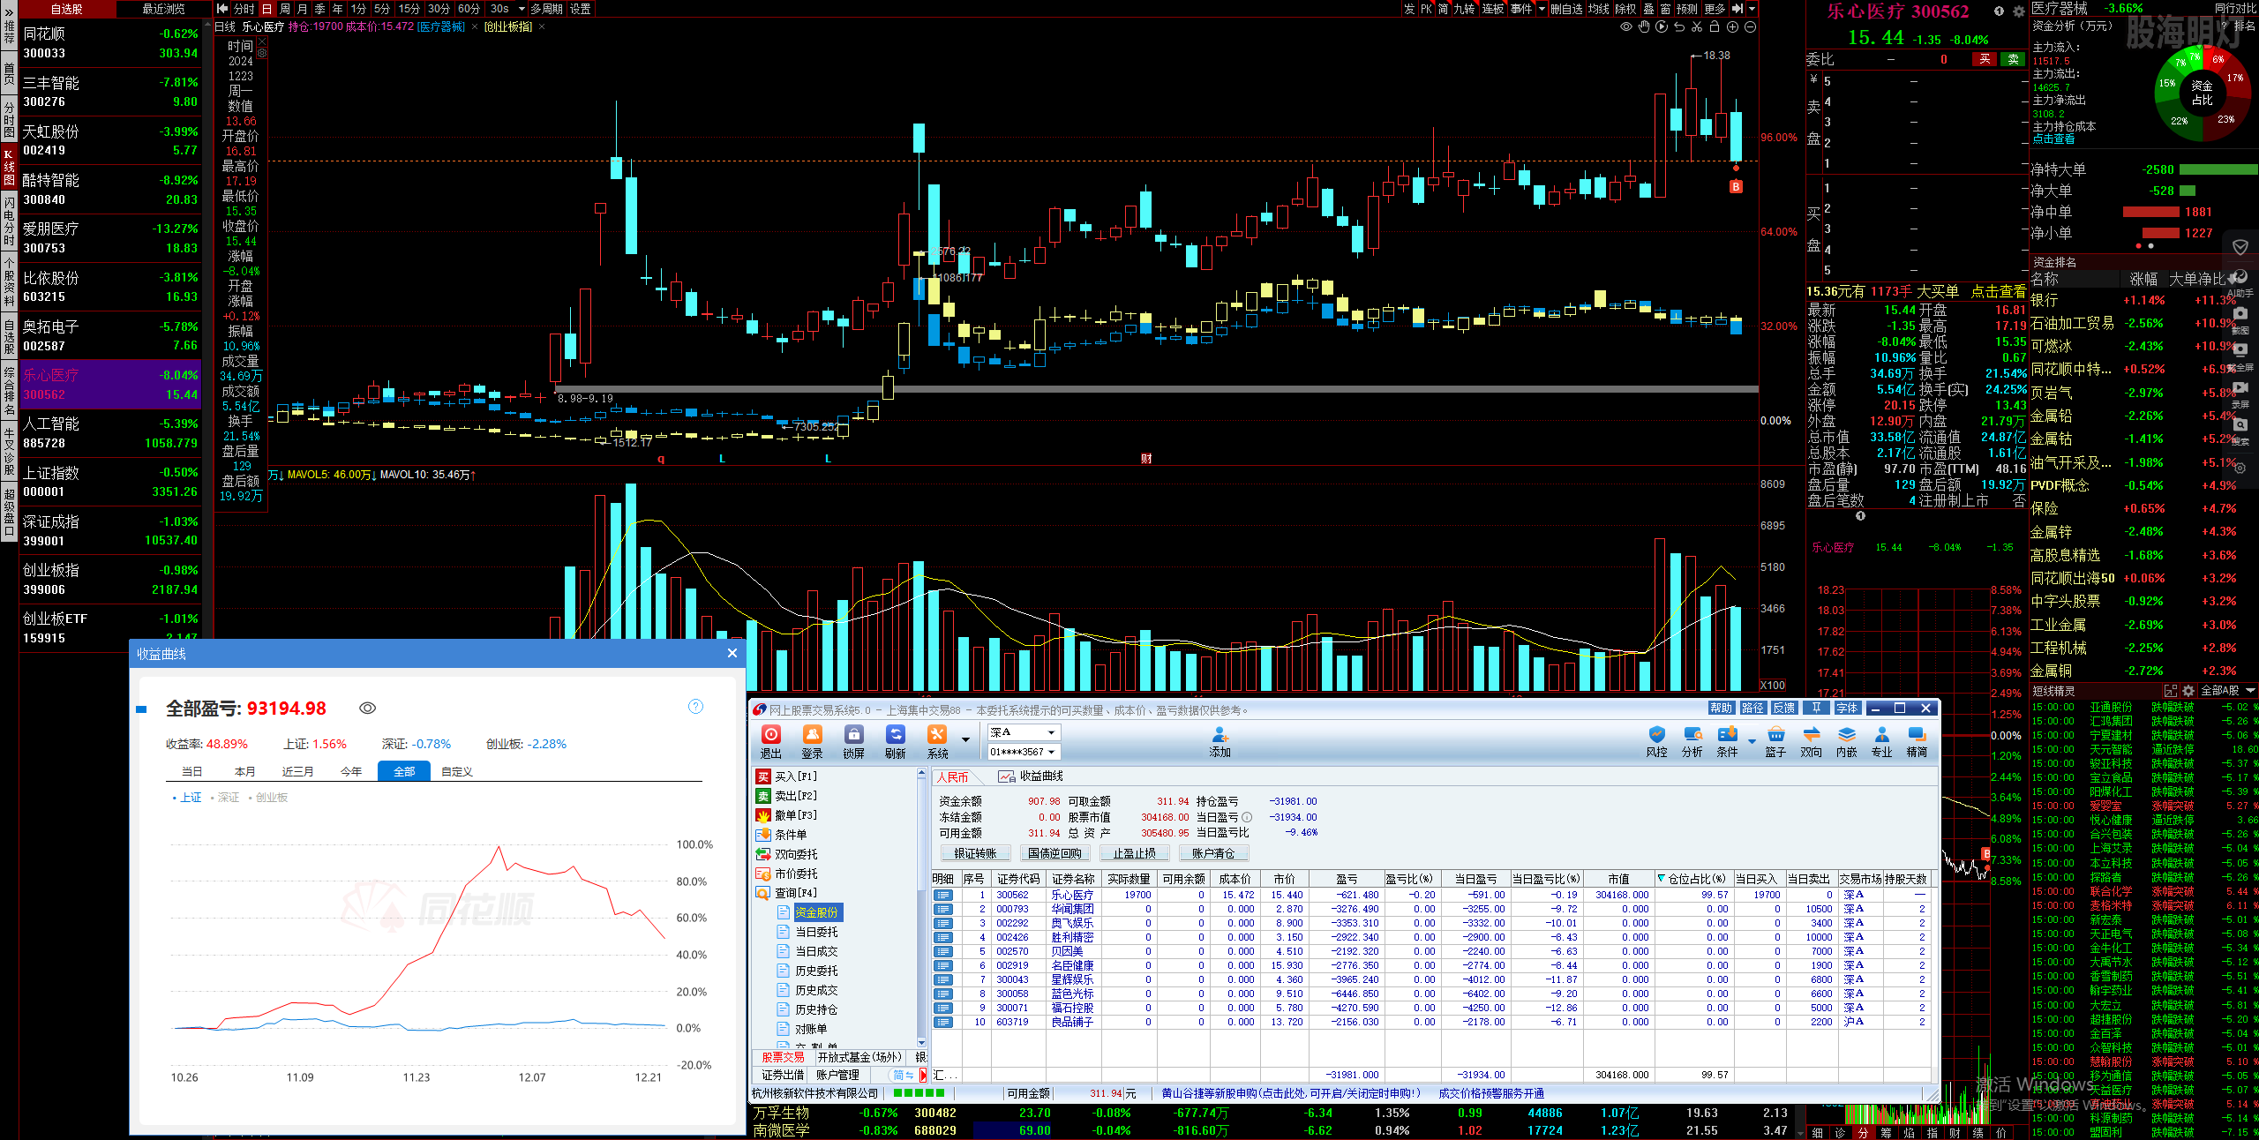
Task: Click the 添加 add account icon
Action: [x=1220, y=742]
